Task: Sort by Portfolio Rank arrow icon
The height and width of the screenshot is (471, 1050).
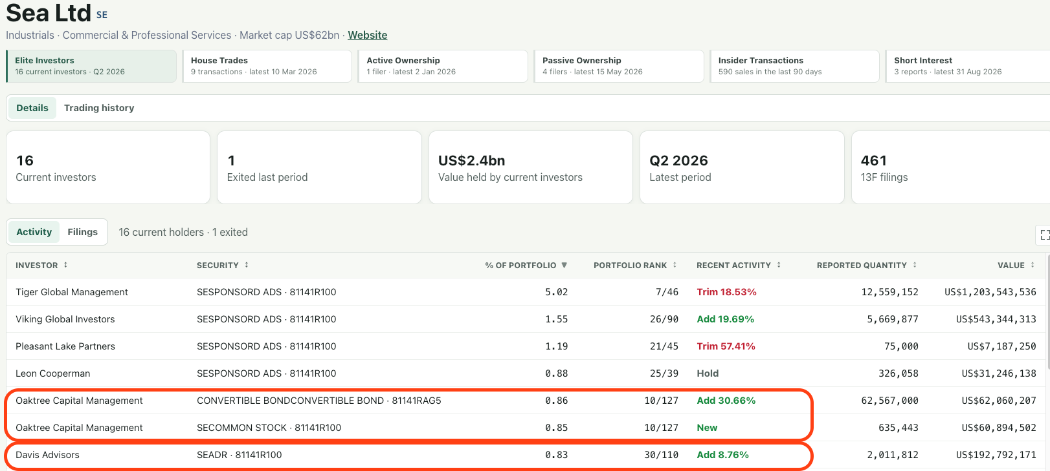Action: pyautogui.click(x=675, y=265)
